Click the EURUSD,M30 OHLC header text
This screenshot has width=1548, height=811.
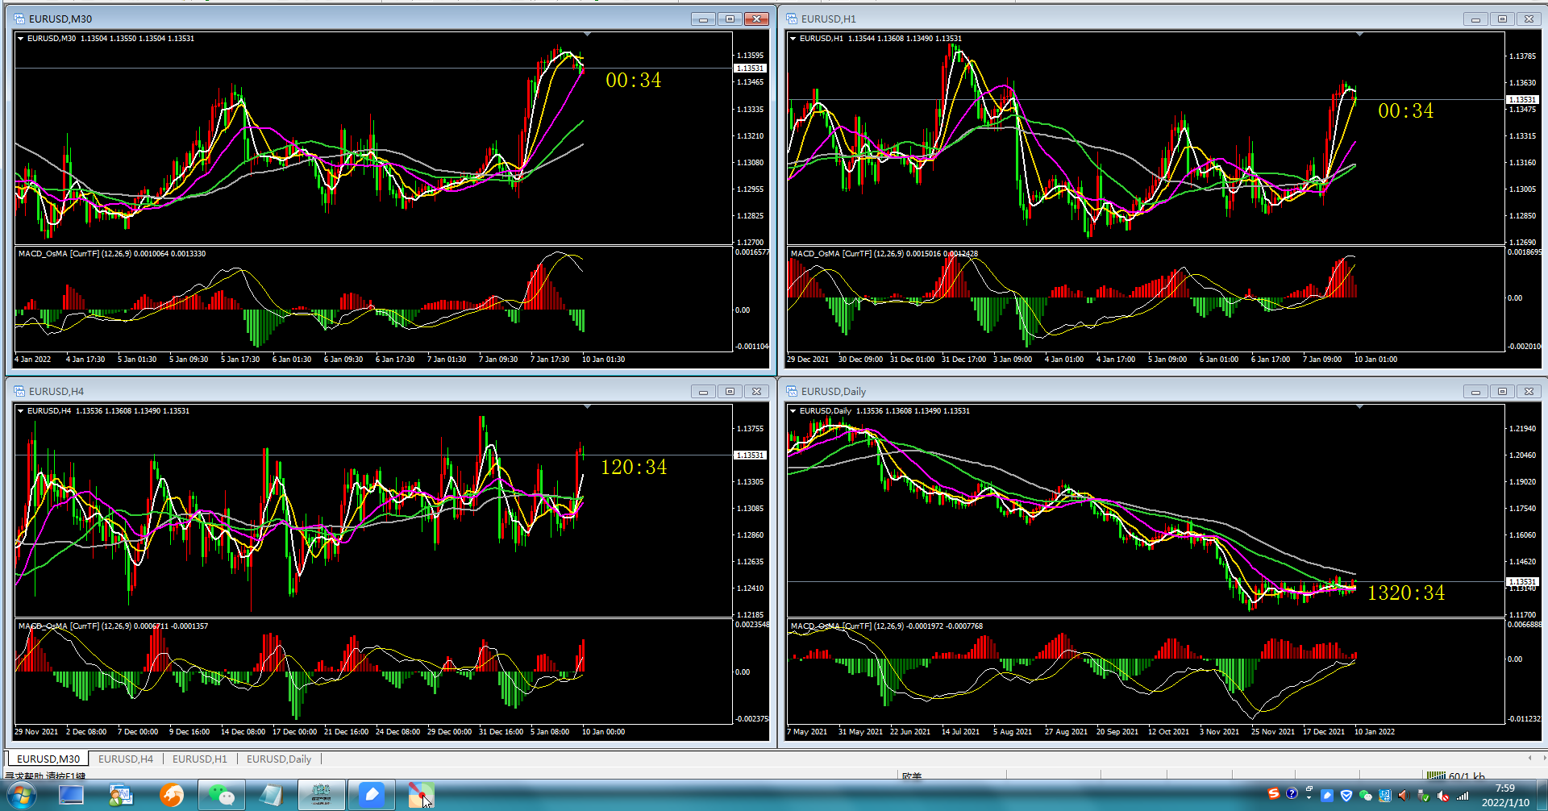[x=110, y=39]
